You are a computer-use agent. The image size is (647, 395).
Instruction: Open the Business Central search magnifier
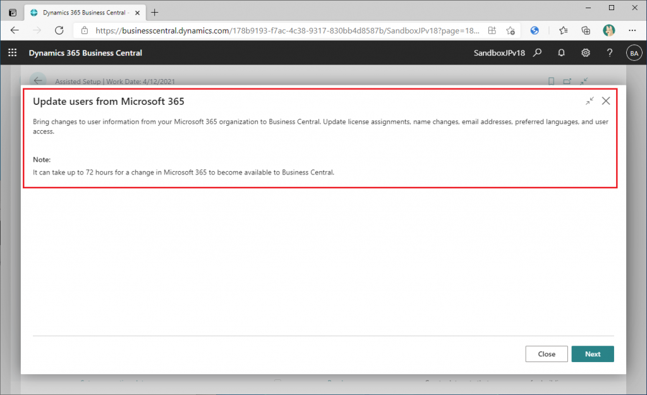coord(537,53)
